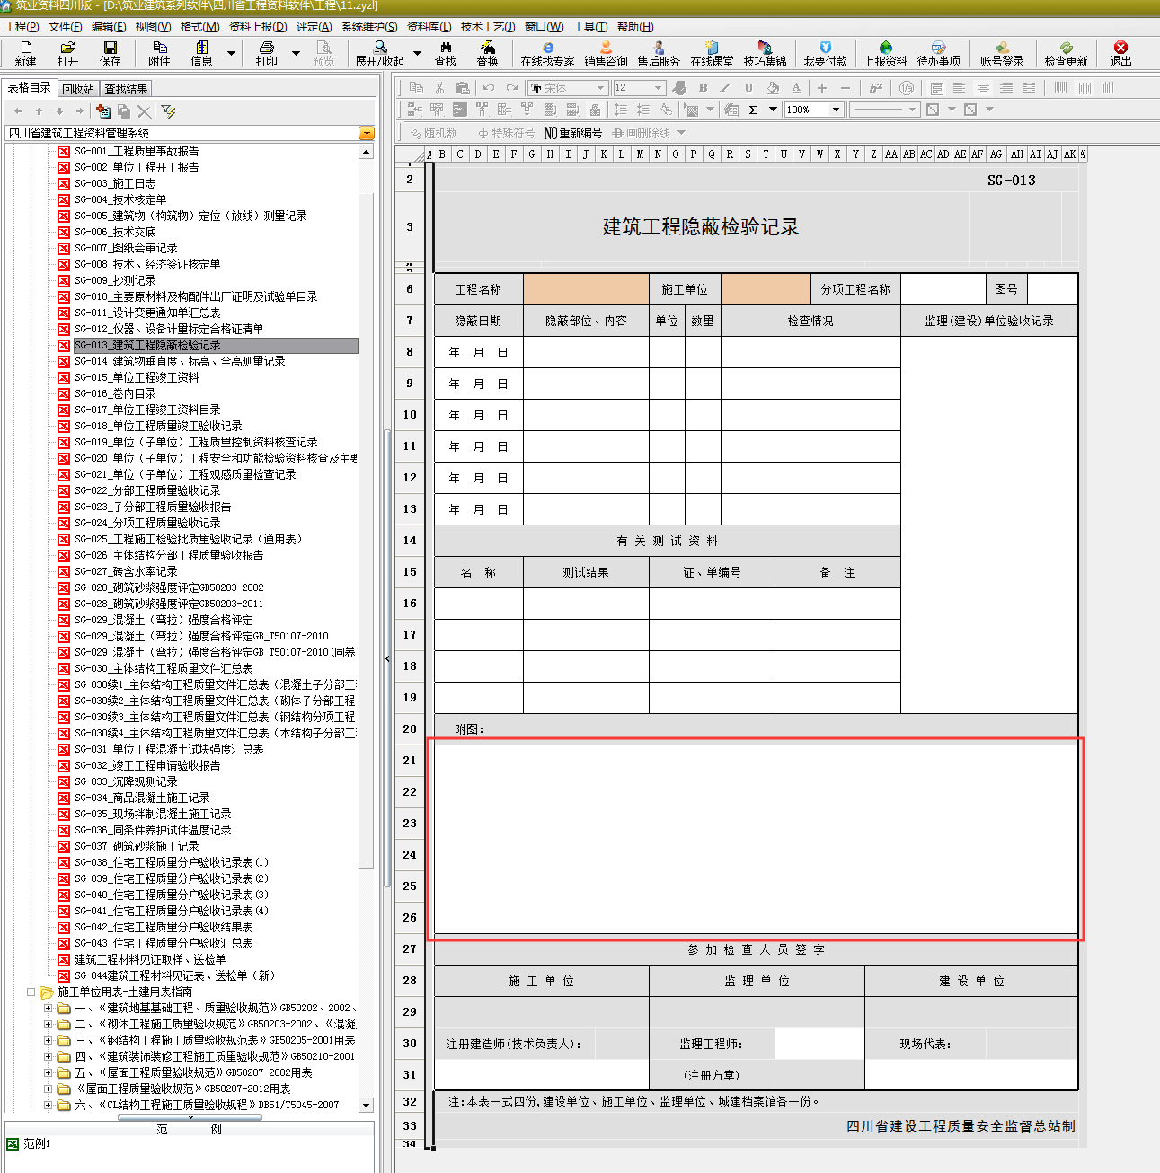
Task: Open the font size 12 dropdown
Action: point(658,88)
